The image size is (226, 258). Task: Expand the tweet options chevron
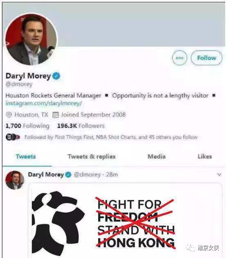[219, 174]
